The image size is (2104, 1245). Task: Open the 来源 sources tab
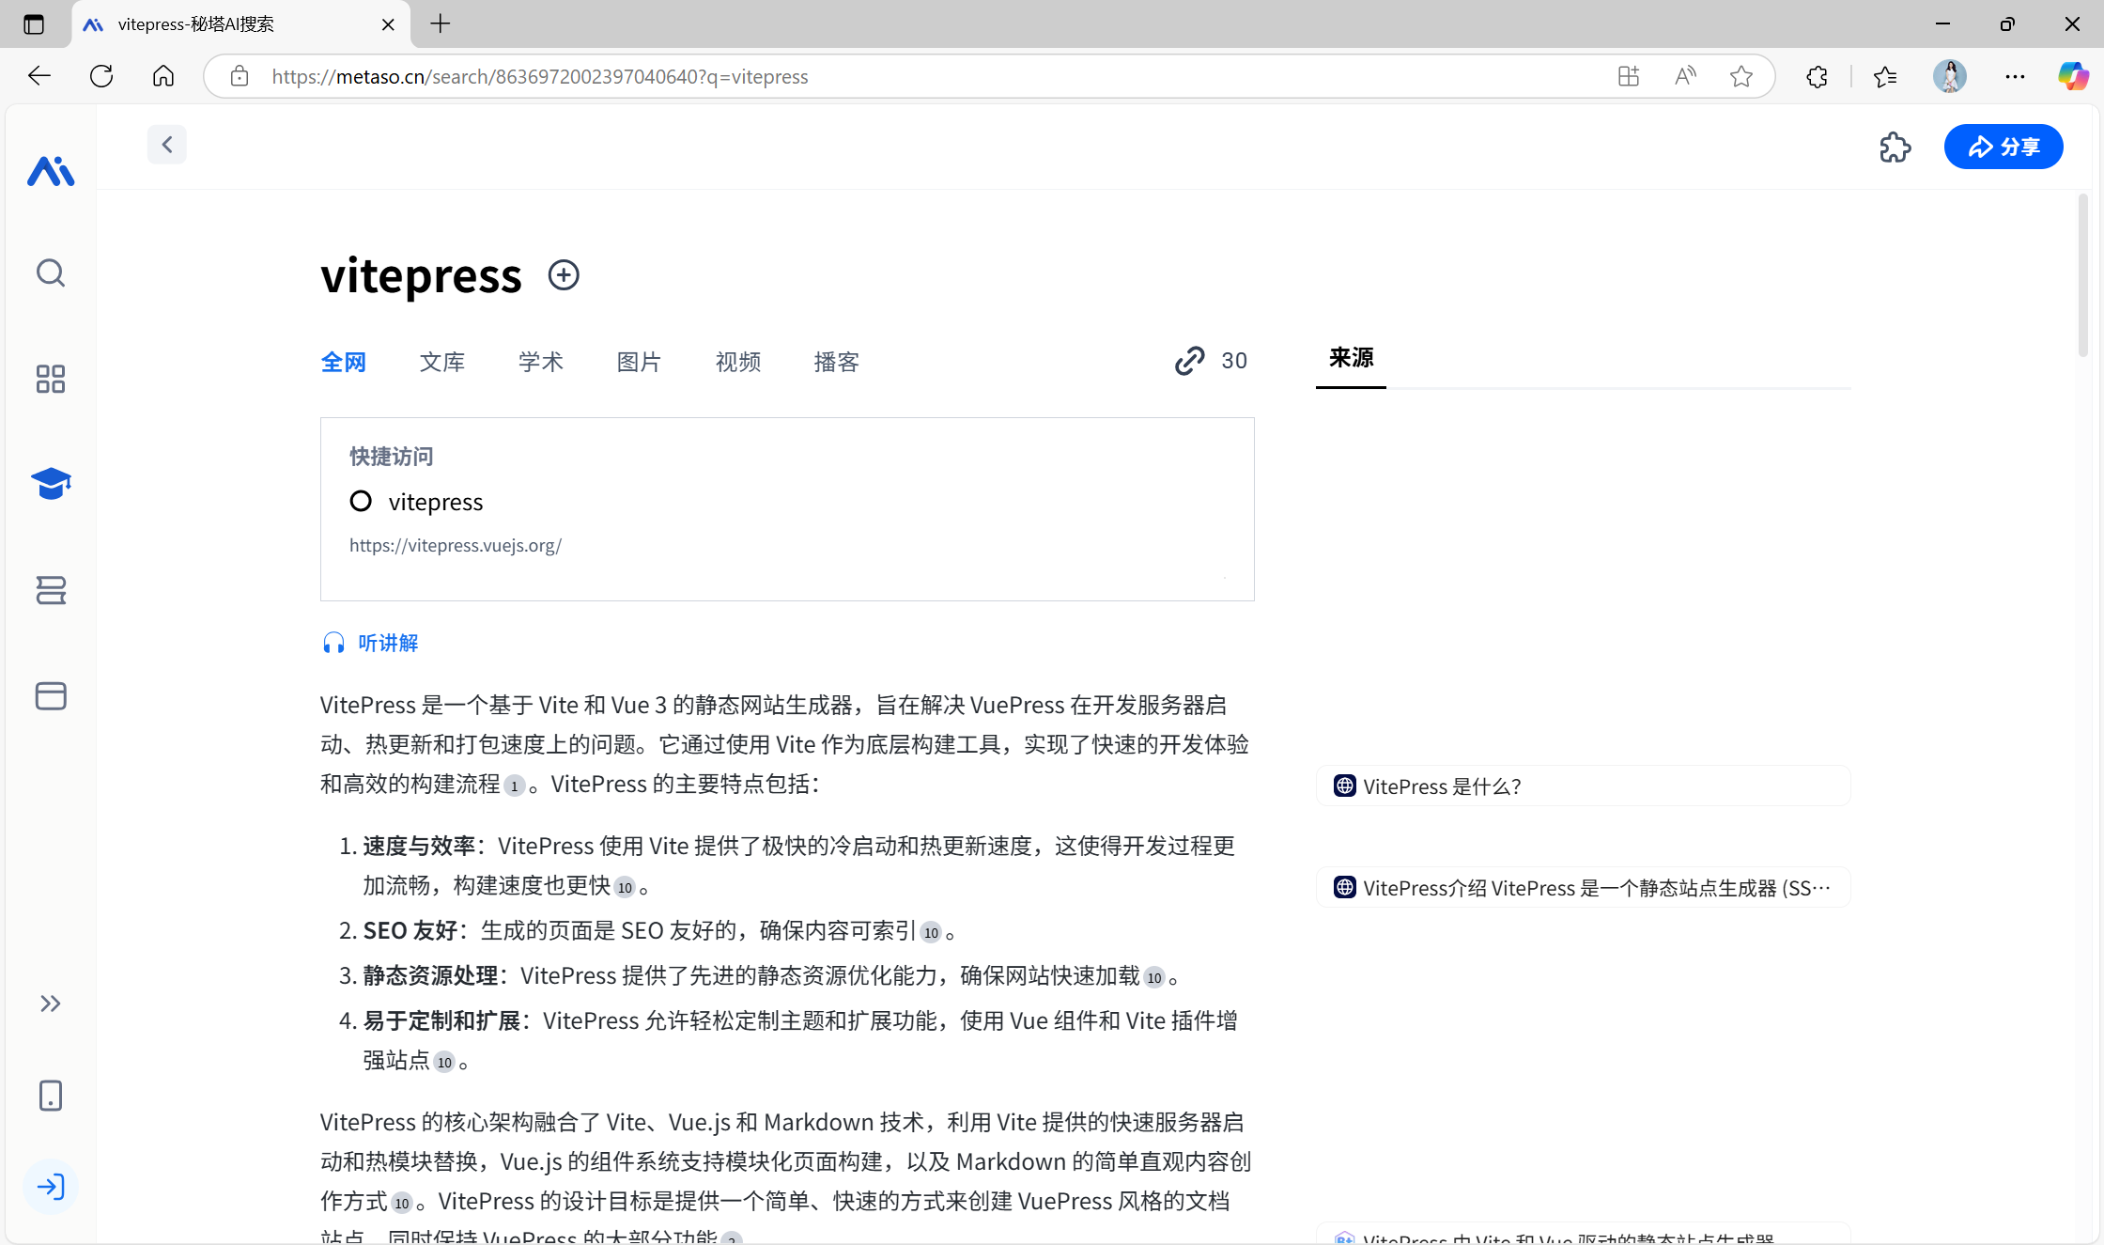coord(1352,358)
